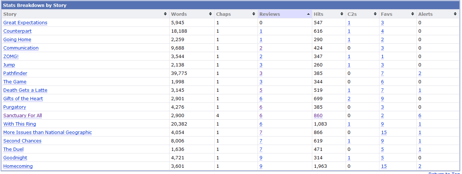Open the Second Chances story link
The height and width of the screenshot is (174, 462).
pyautogui.click(x=22, y=141)
